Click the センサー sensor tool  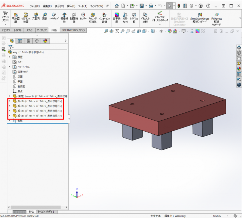click(x=83, y=16)
